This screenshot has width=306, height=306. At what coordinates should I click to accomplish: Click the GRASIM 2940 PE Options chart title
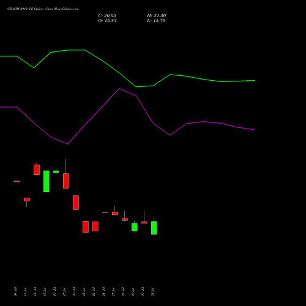click(x=43, y=9)
